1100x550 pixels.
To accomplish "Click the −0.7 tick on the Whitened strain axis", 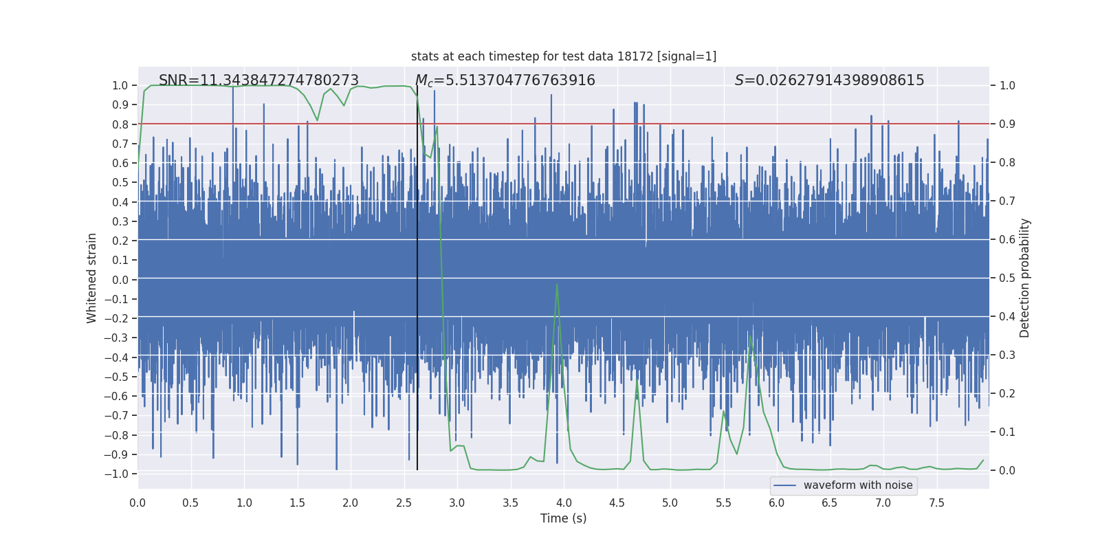I will (x=116, y=415).
